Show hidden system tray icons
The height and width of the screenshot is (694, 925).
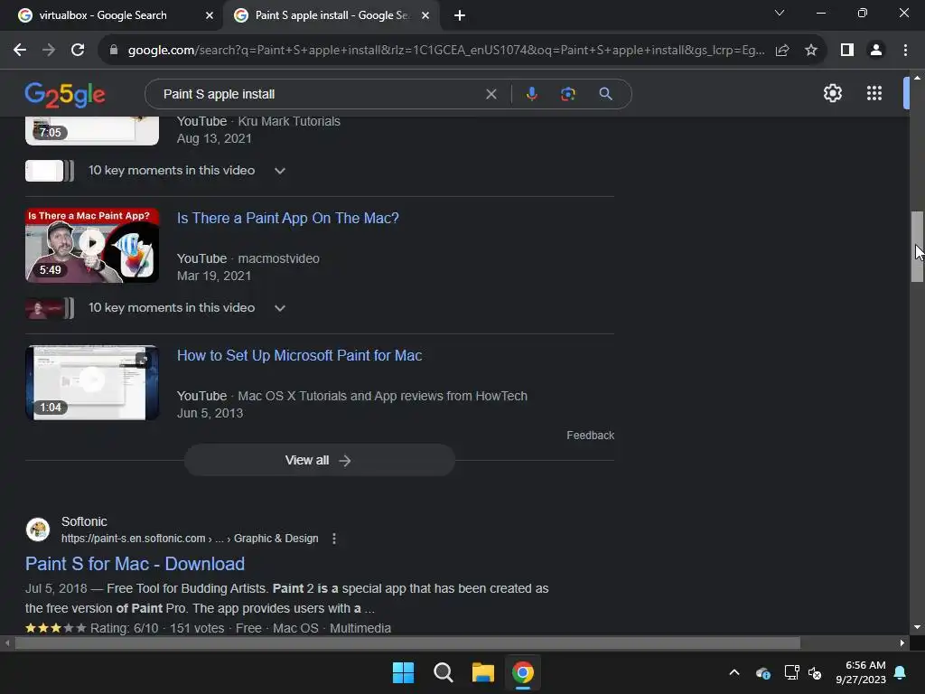pos(733,672)
